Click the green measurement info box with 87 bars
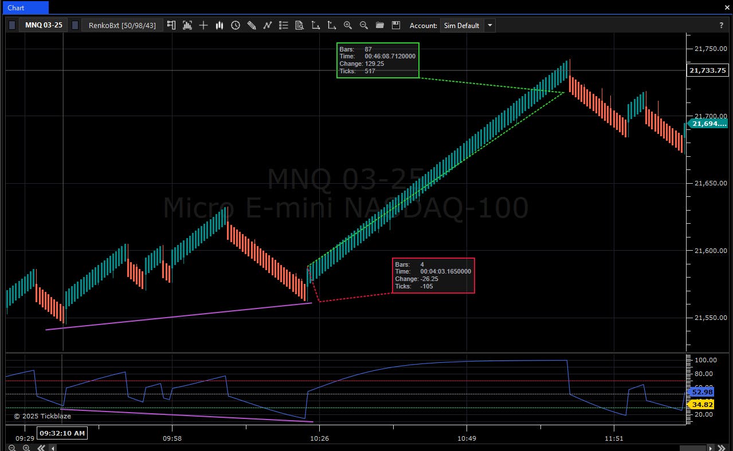This screenshot has width=733, height=451. click(378, 60)
